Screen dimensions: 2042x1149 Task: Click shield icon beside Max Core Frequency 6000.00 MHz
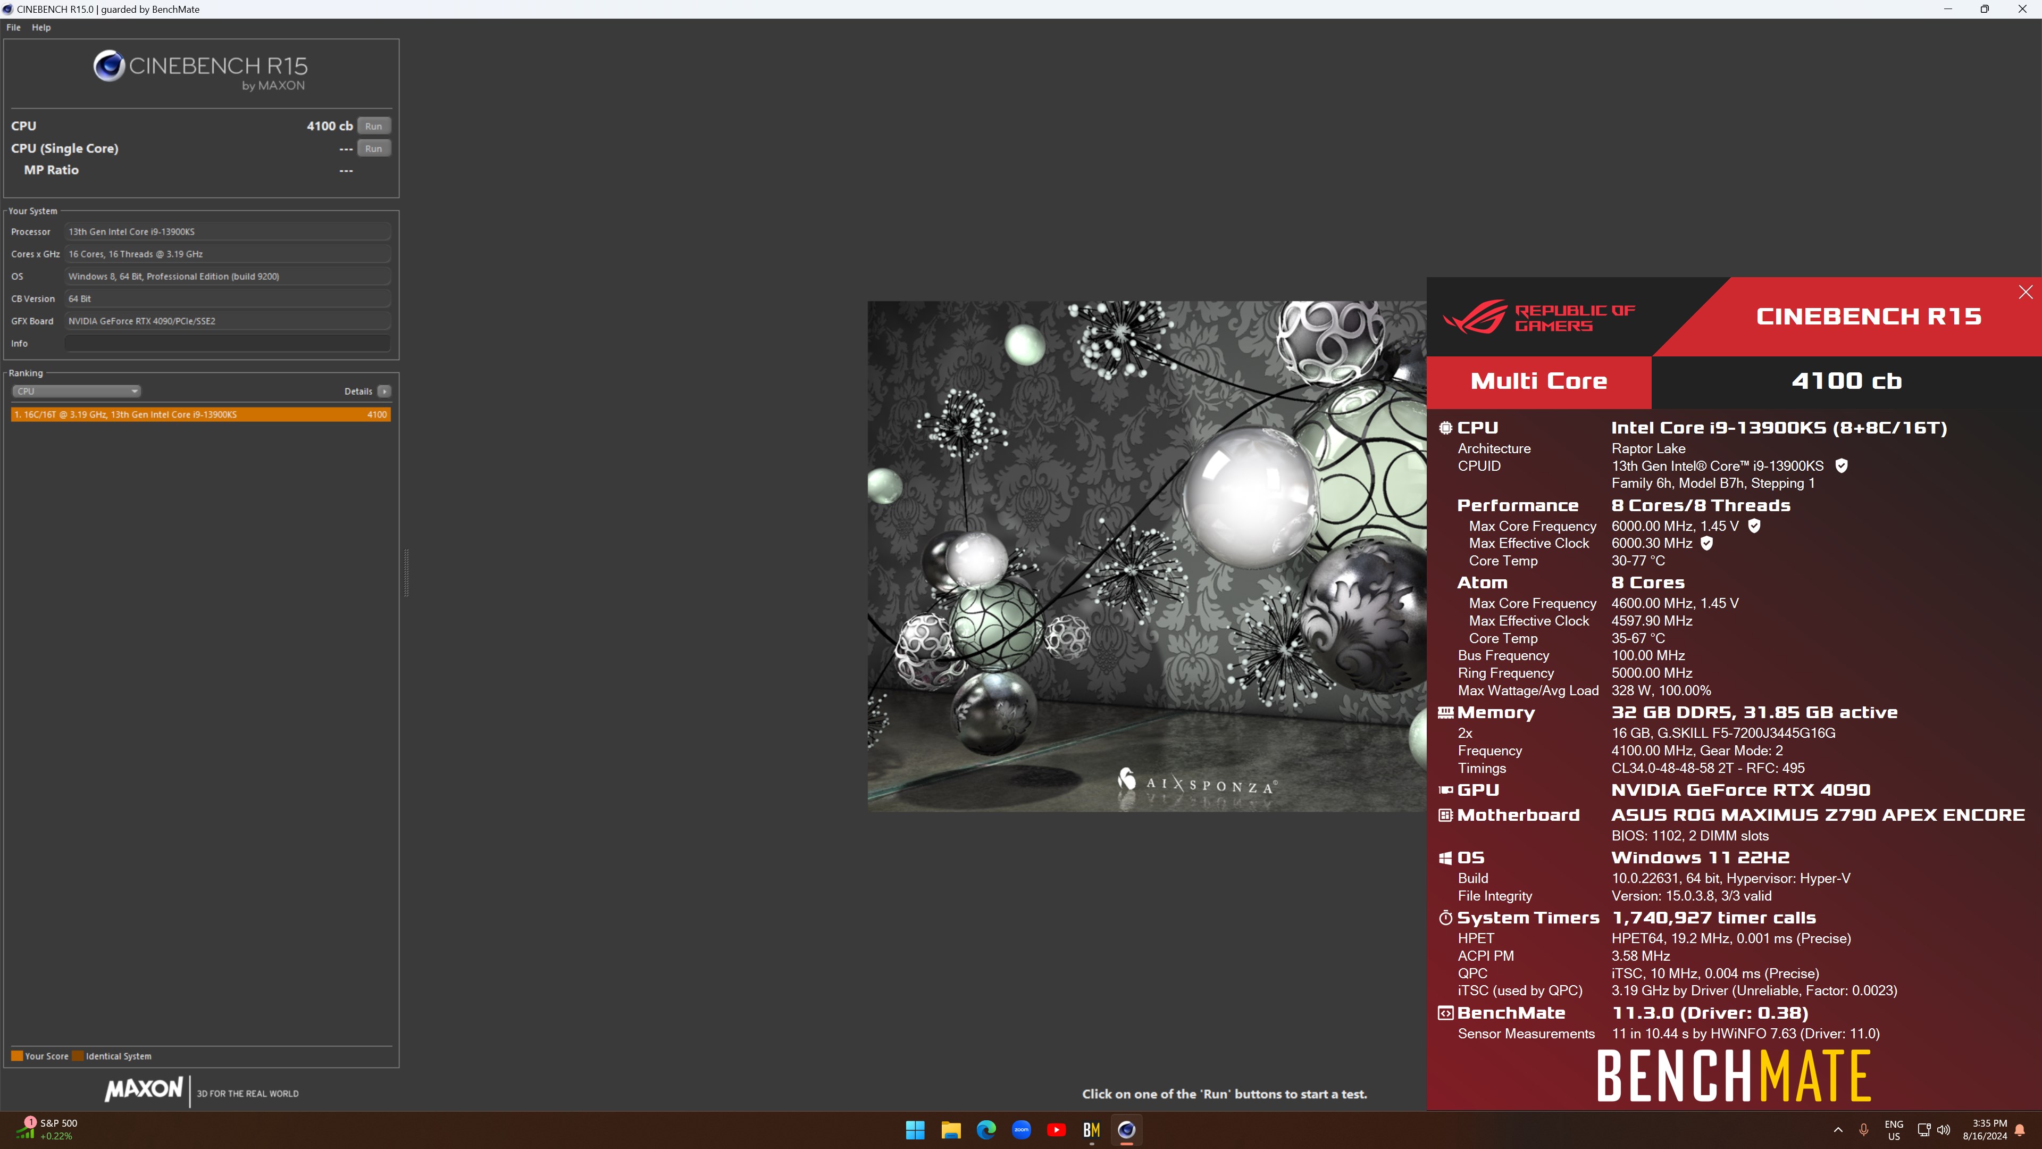click(x=1754, y=526)
